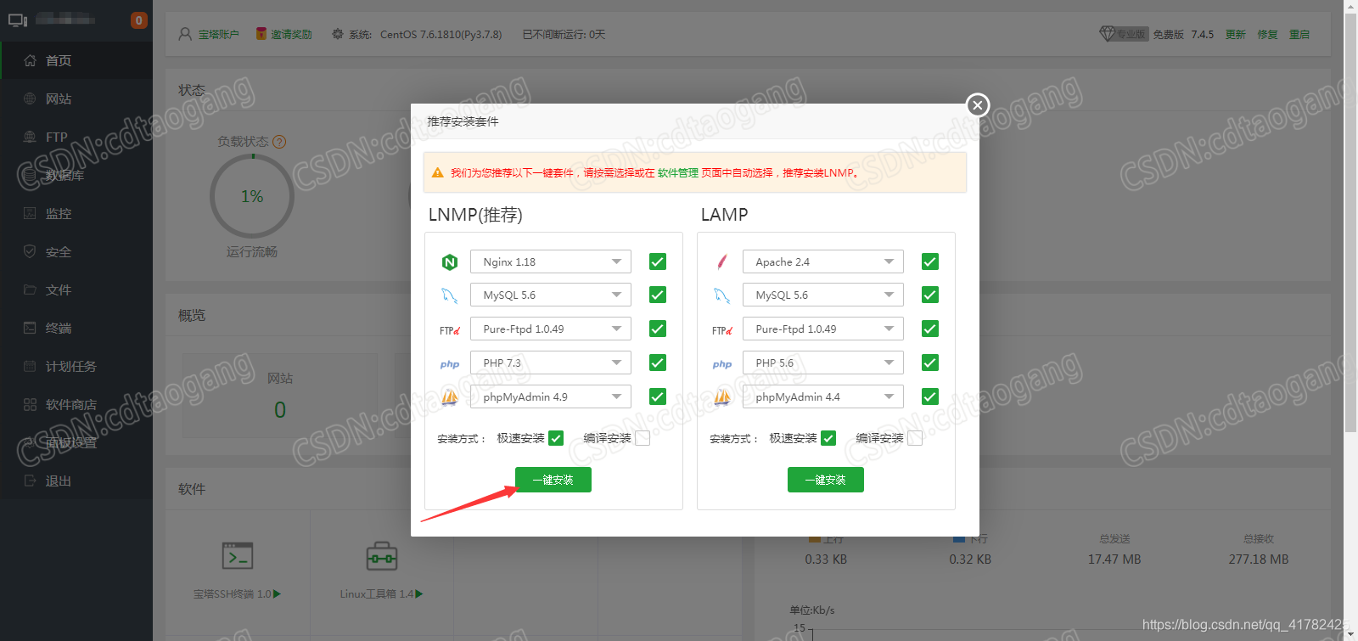Uncheck the LNMP Pure-Ftpd checkbox
The image size is (1358, 641).
pyautogui.click(x=658, y=329)
